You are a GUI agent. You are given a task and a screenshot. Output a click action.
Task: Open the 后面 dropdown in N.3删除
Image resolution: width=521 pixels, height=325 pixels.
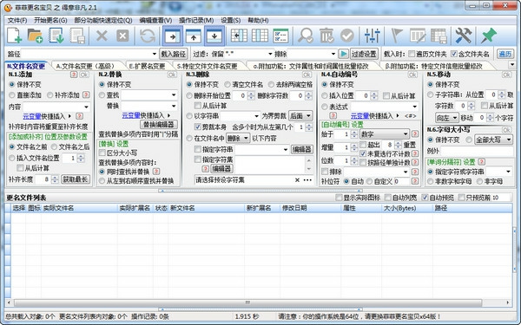point(300,116)
